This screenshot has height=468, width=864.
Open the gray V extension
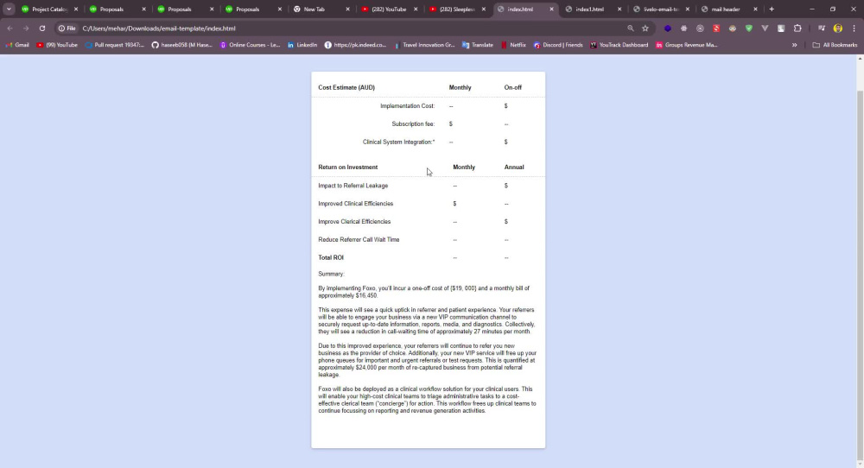coord(765,28)
